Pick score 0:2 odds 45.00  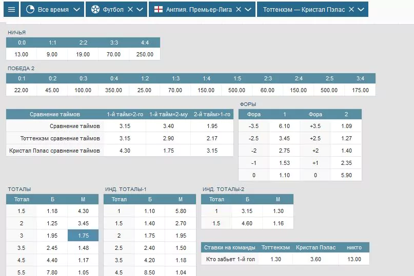click(52, 90)
